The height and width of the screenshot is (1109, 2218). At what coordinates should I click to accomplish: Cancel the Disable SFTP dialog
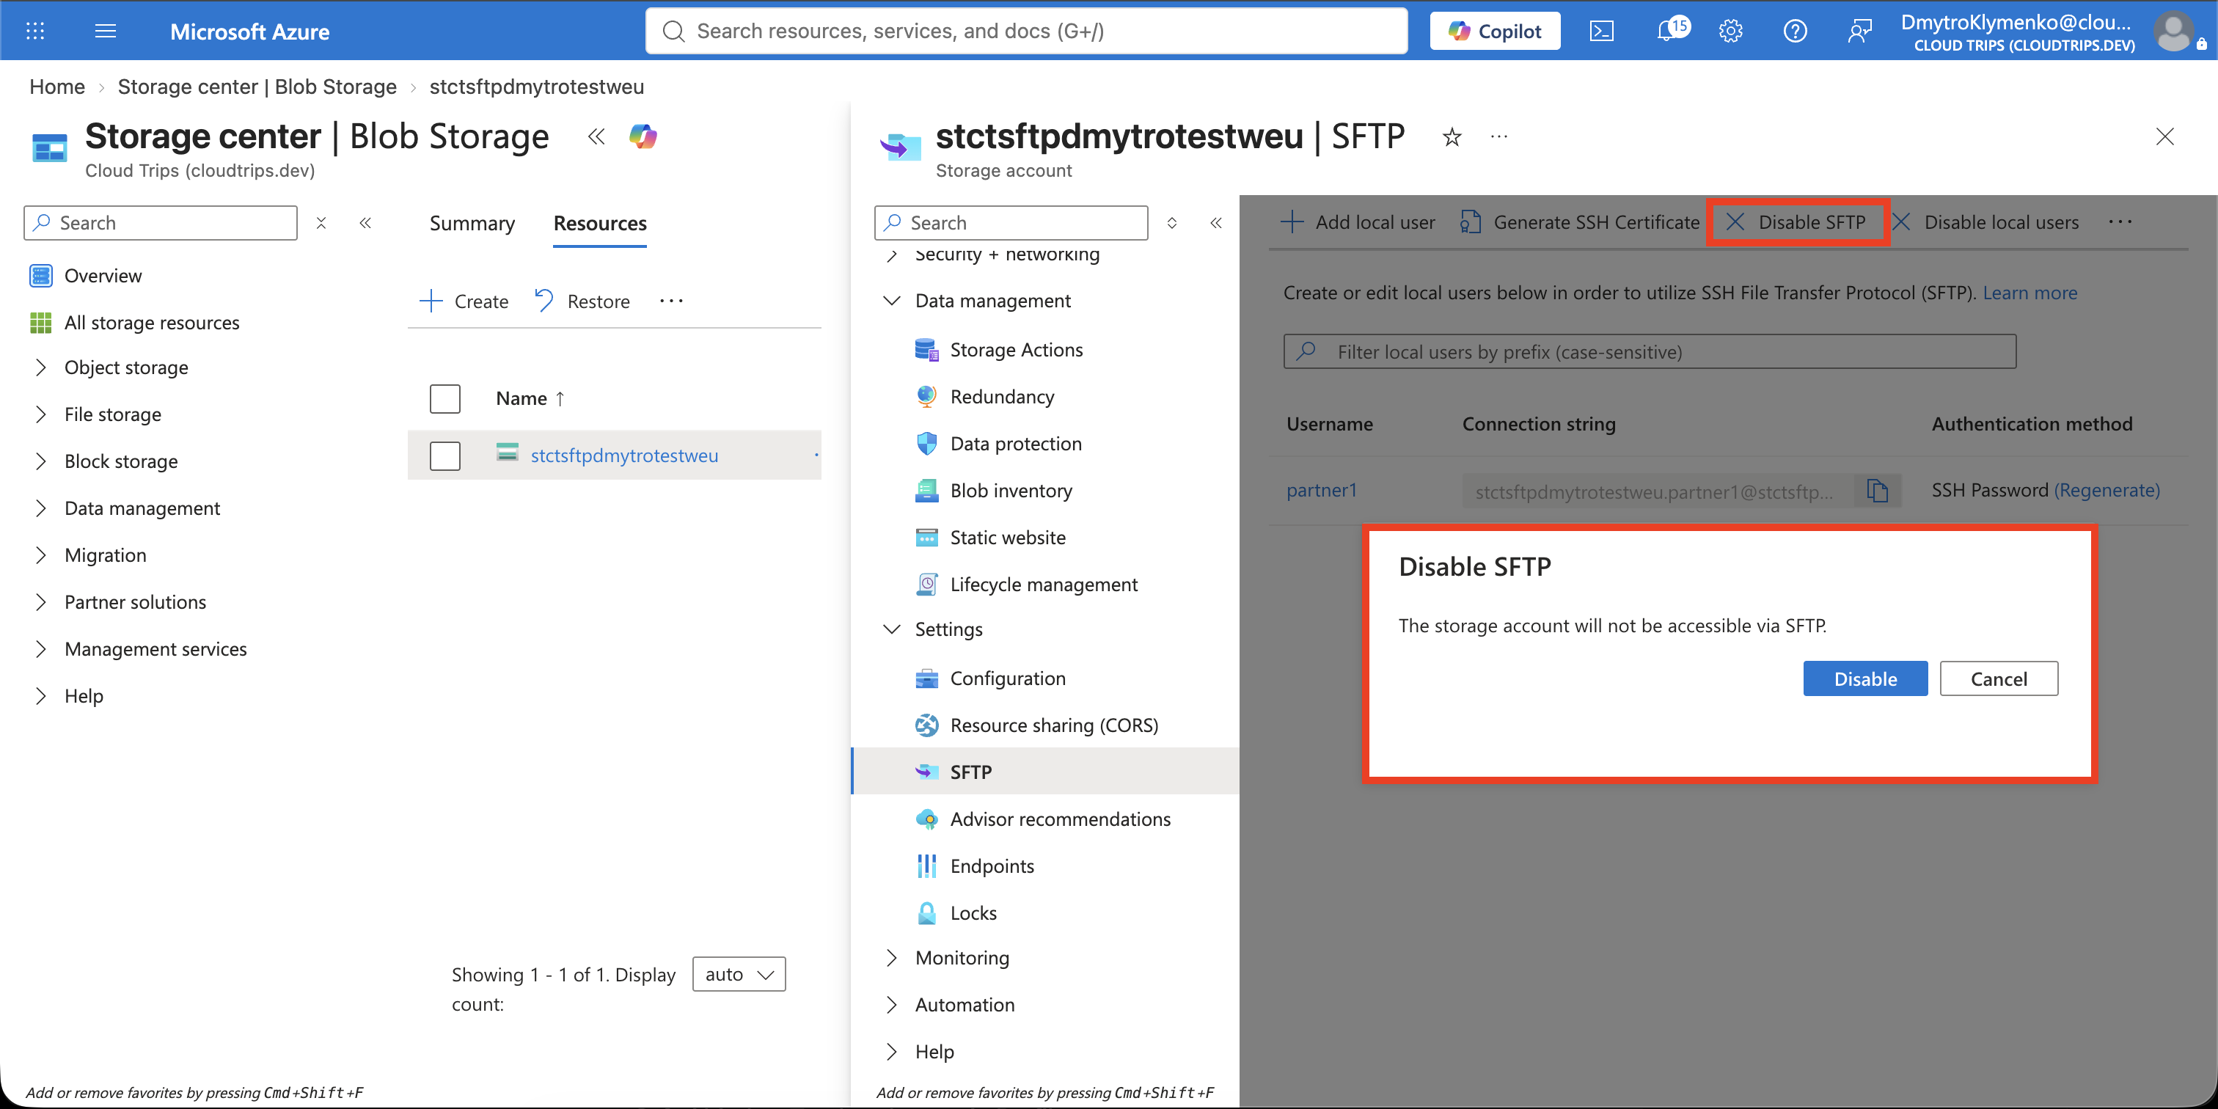click(x=1999, y=678)
